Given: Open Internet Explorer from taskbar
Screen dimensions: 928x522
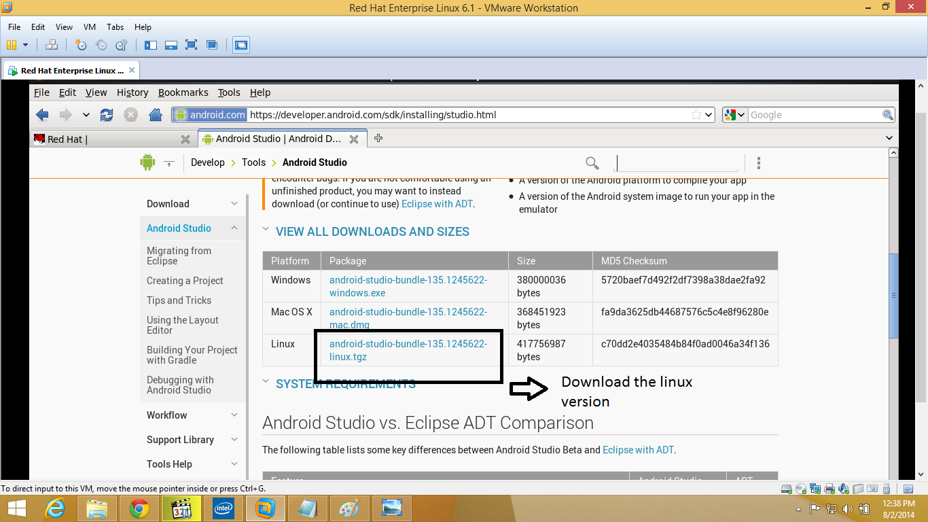Looking at the screenshot, I should [55, 508].
